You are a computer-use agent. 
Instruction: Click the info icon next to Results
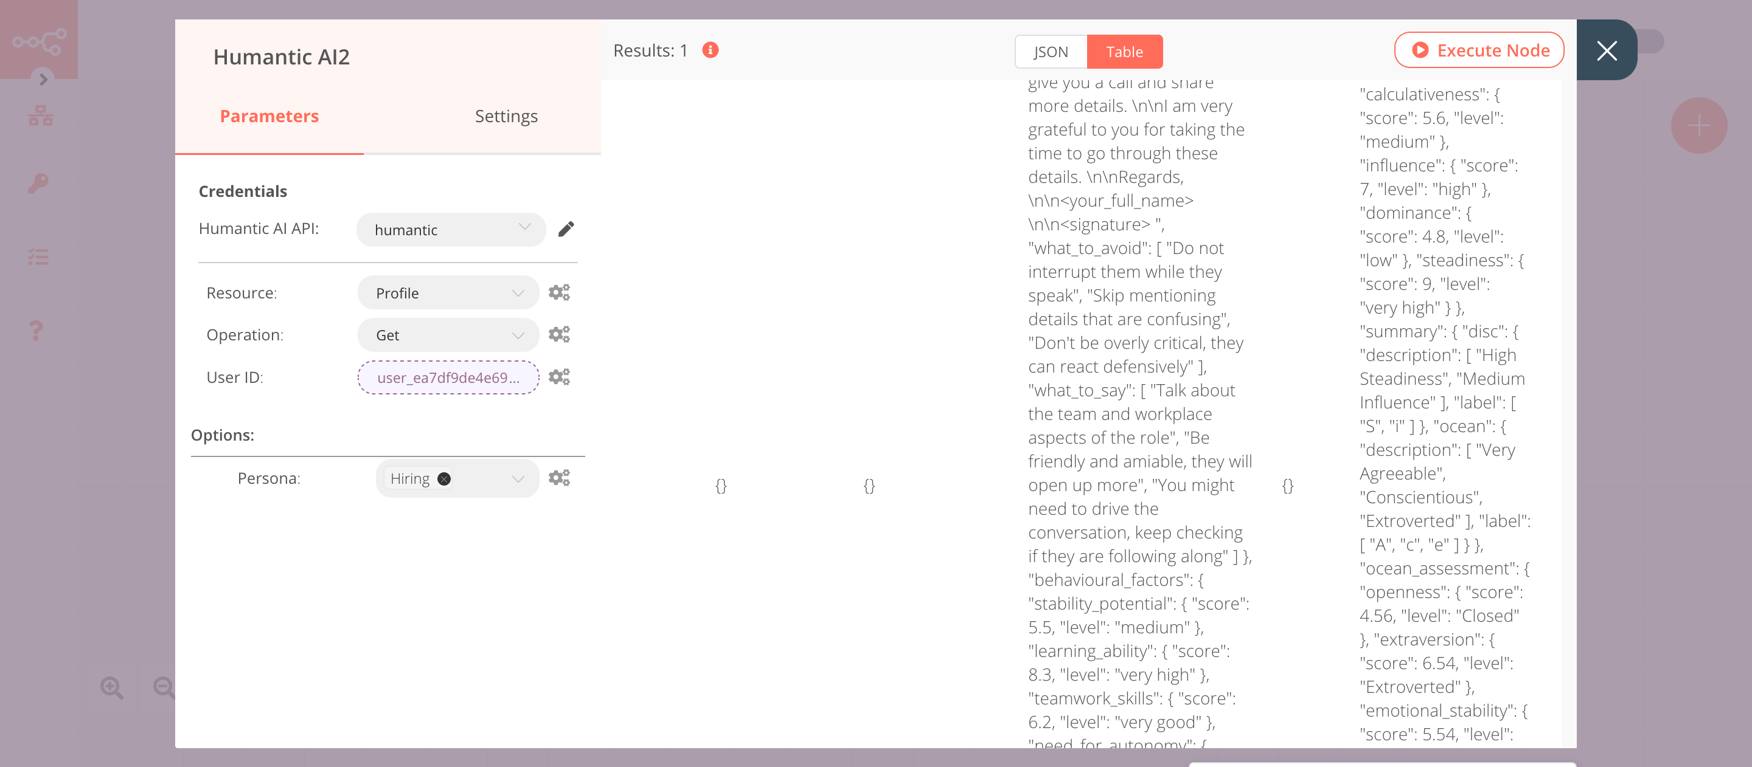pyautogui.click(x=712, y=50)
